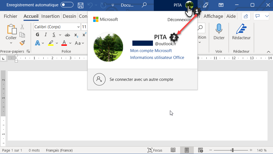The width and height of the screenshot is (273, 154).
Task: Click the tab stop selector on the ruler
Action: tap(3, 58)
